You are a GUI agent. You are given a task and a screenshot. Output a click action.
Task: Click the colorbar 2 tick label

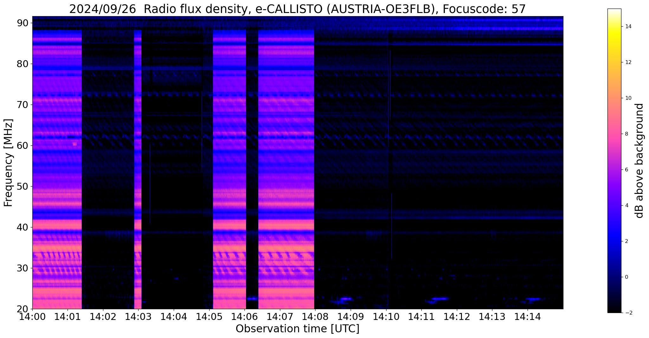click(626, 241)
